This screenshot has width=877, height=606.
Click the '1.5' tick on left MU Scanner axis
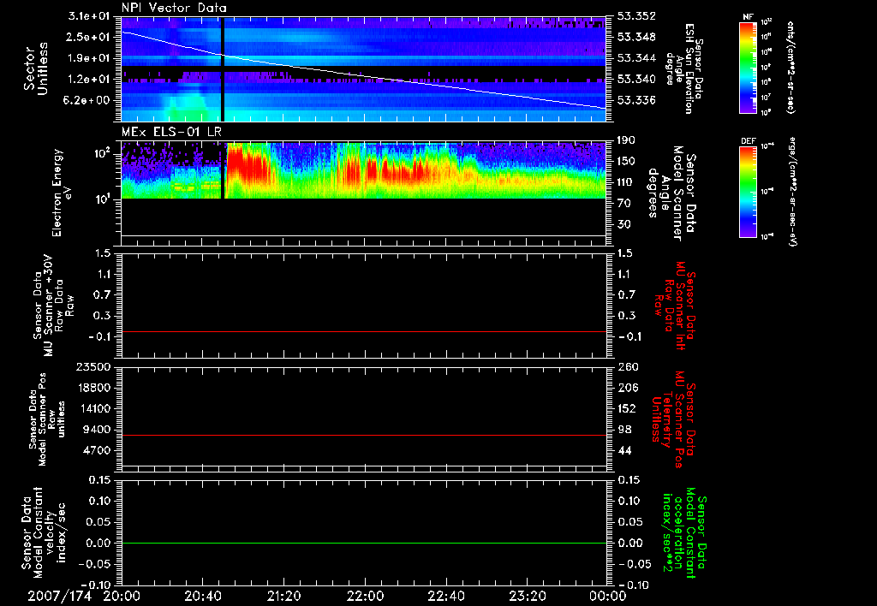(103, 253)
